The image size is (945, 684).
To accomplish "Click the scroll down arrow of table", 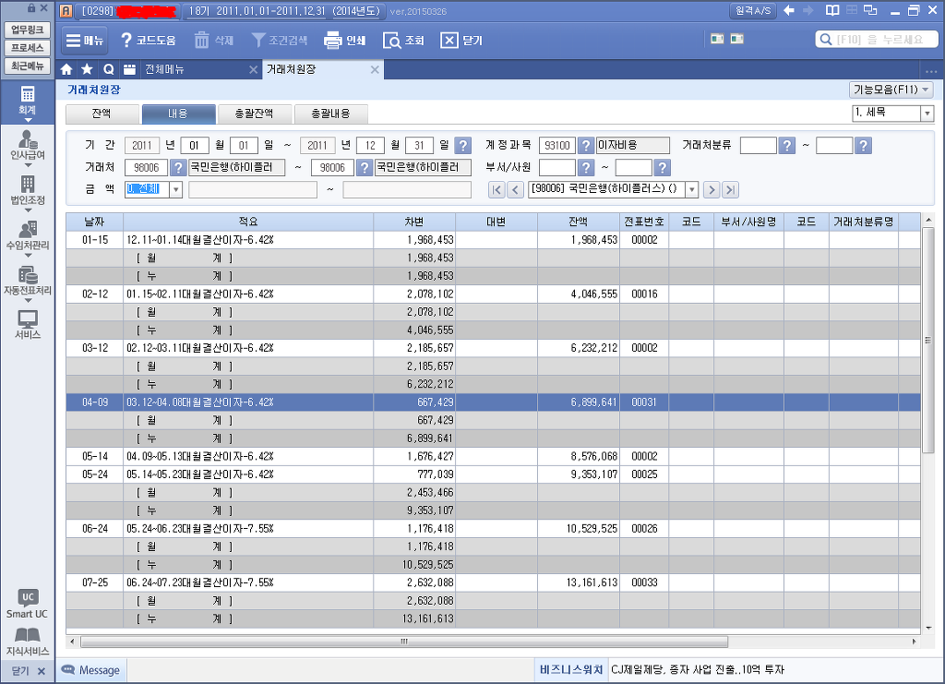I will pyautogui.click(x=928, y=628).
